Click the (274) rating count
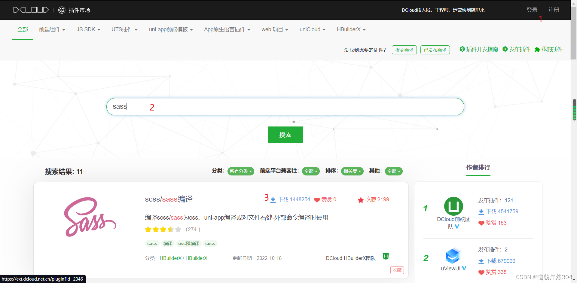The image size is (577, 283). click(193, 230)
